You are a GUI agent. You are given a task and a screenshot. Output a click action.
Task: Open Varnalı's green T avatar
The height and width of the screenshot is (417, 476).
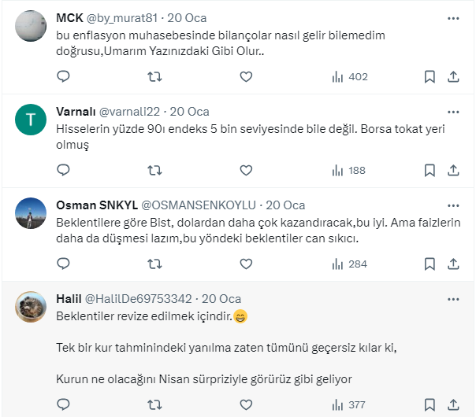(x=31, y=119)
